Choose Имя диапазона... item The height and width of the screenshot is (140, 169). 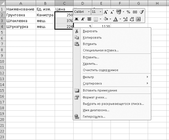click(112, 110)
